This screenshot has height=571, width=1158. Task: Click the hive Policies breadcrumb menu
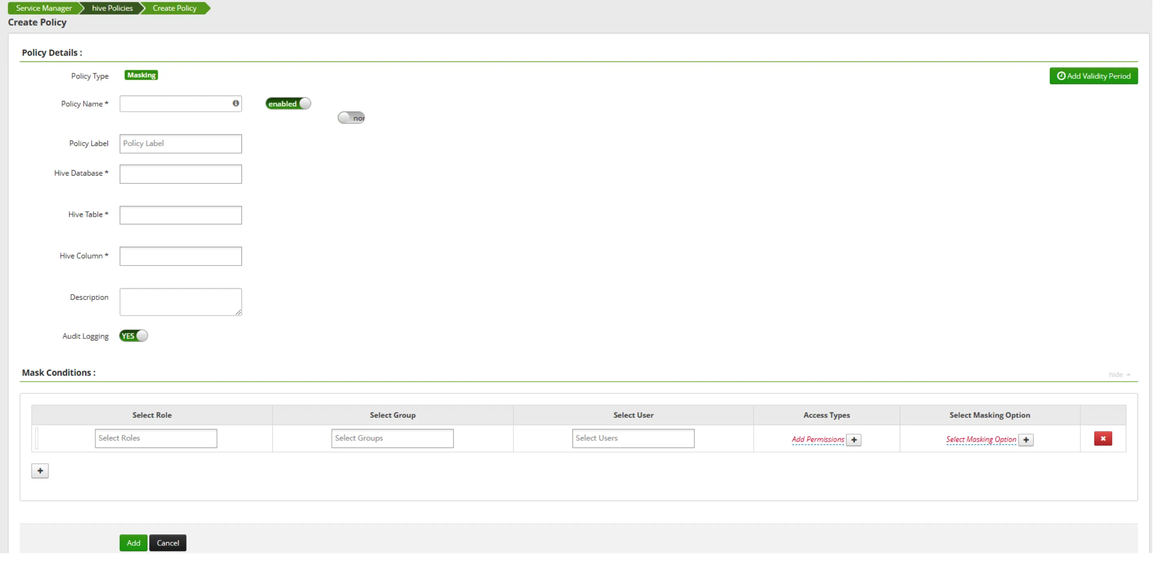point(111,8)
